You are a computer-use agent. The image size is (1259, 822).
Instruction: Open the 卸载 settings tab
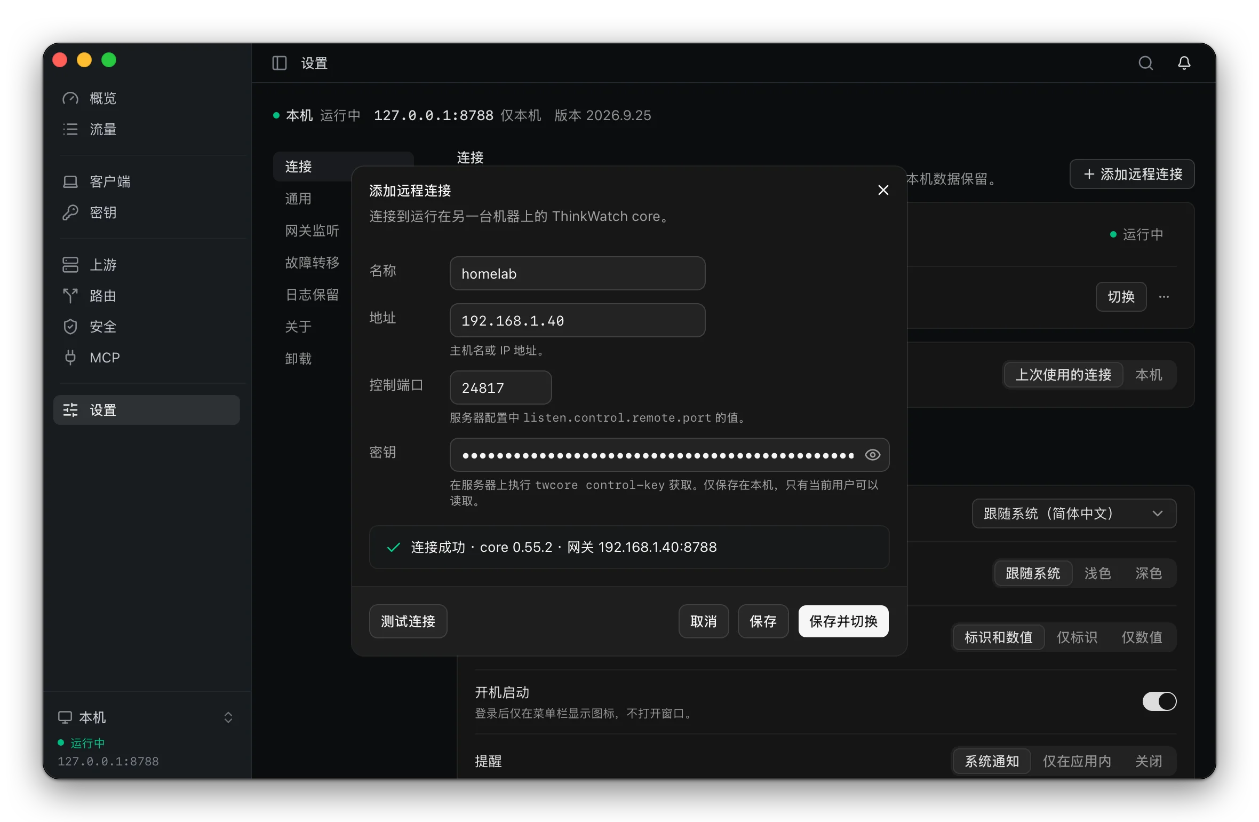click(x=298, y=359)
